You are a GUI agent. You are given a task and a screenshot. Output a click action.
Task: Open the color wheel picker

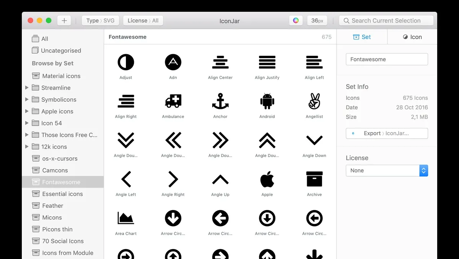[x=296, y=21]
